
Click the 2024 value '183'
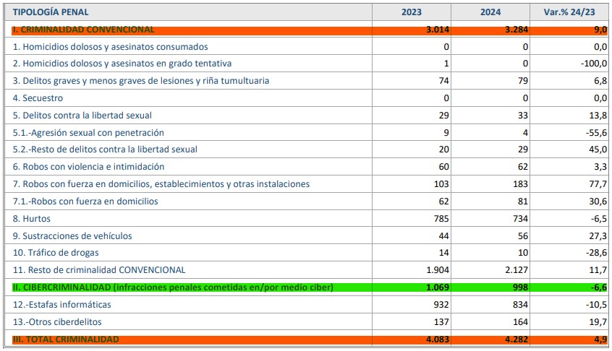(520, 184)
